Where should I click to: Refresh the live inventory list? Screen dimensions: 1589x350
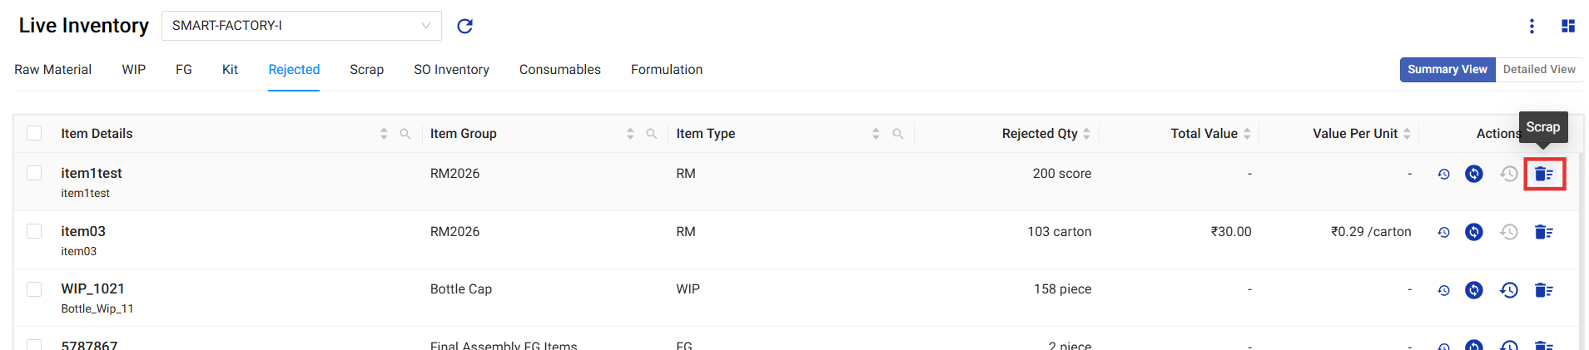(x=464, y=26)
